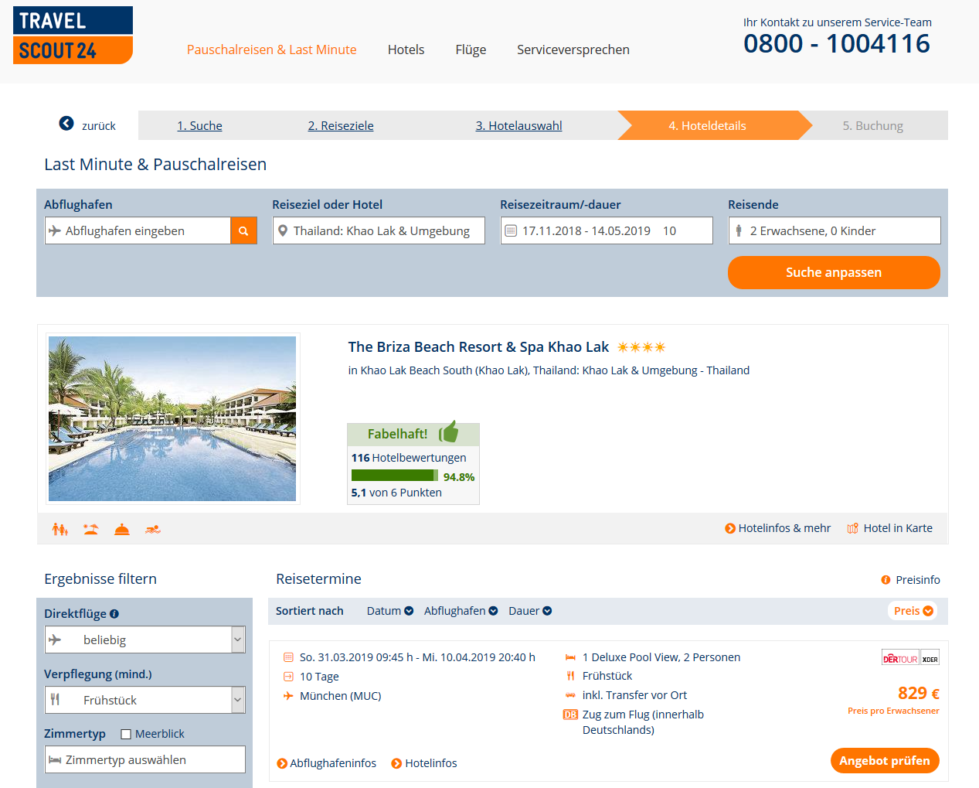979x788 pixels.
Task: Click the Angebot prüfen button
Action: (885, 760)
